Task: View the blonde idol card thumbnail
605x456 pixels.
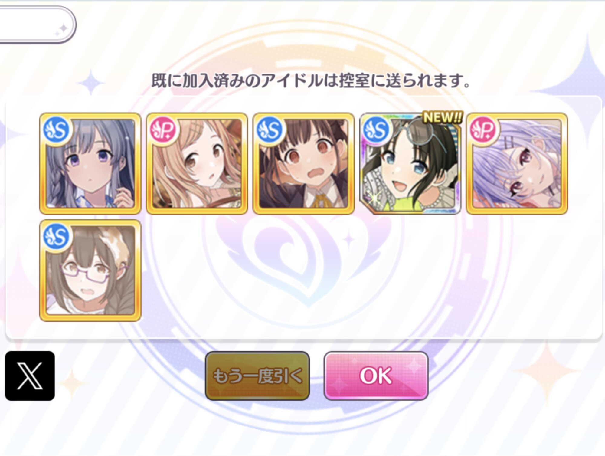Action: click(197, 164)
